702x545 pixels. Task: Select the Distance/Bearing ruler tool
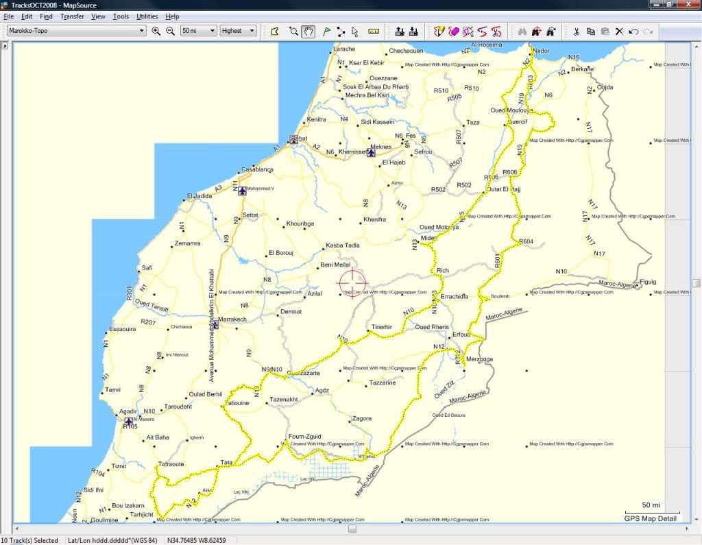[374, 32]
